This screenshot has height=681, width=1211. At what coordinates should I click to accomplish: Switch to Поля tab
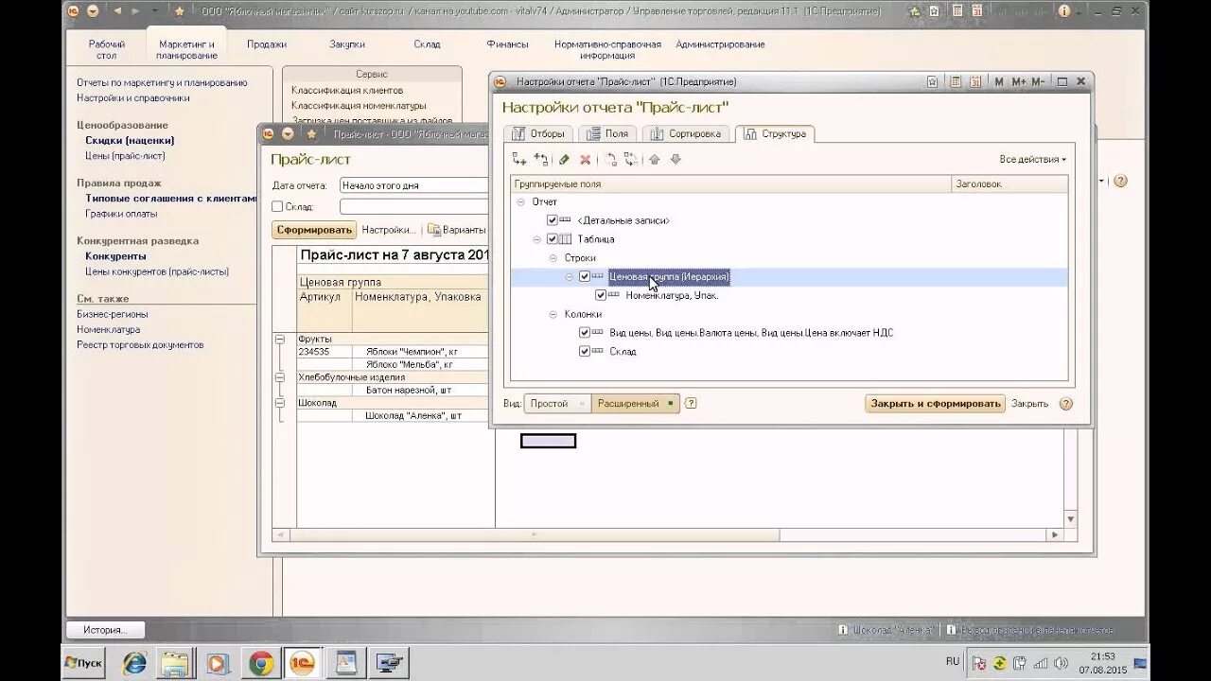pyautogui.click(x=606, y=133)
